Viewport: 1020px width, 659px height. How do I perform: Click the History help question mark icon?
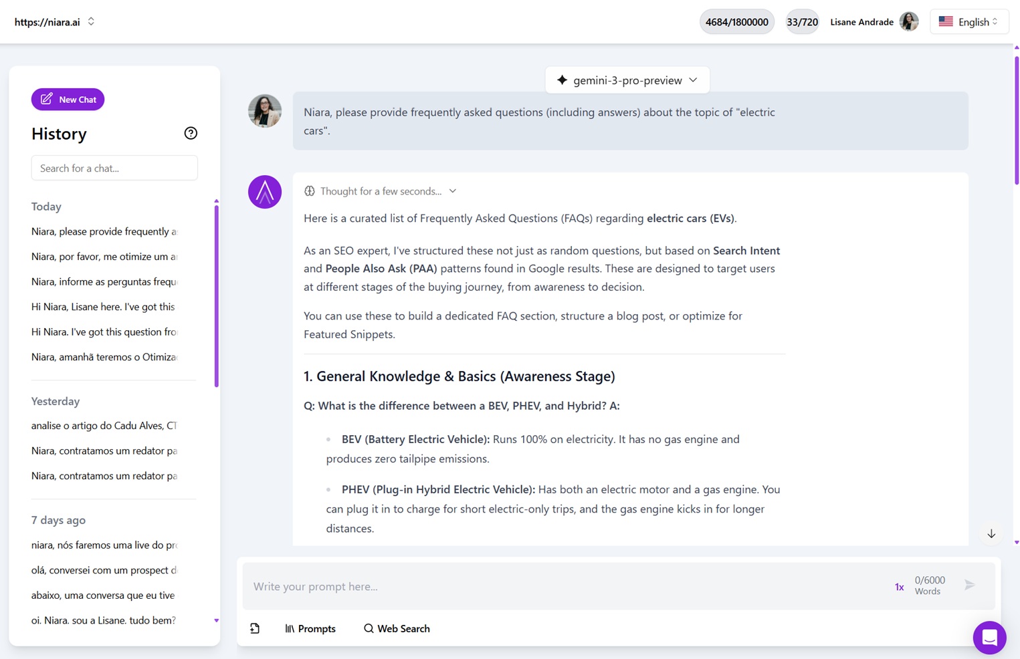click(x=191, y=133)
